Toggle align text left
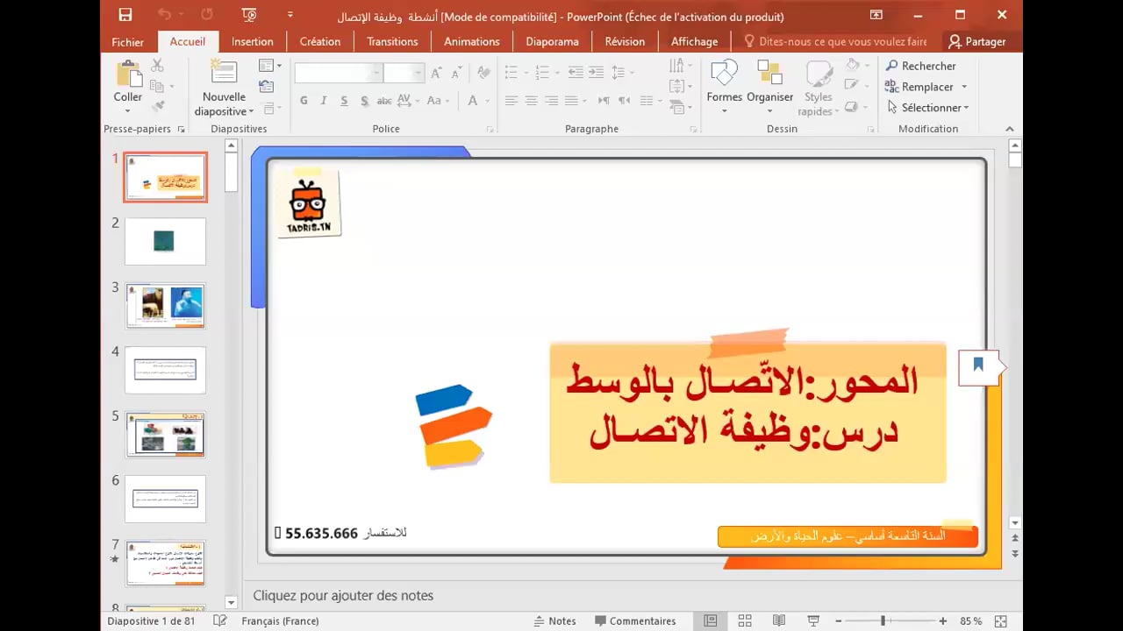This screenshot has width=1123, height=631. (511, 101)
